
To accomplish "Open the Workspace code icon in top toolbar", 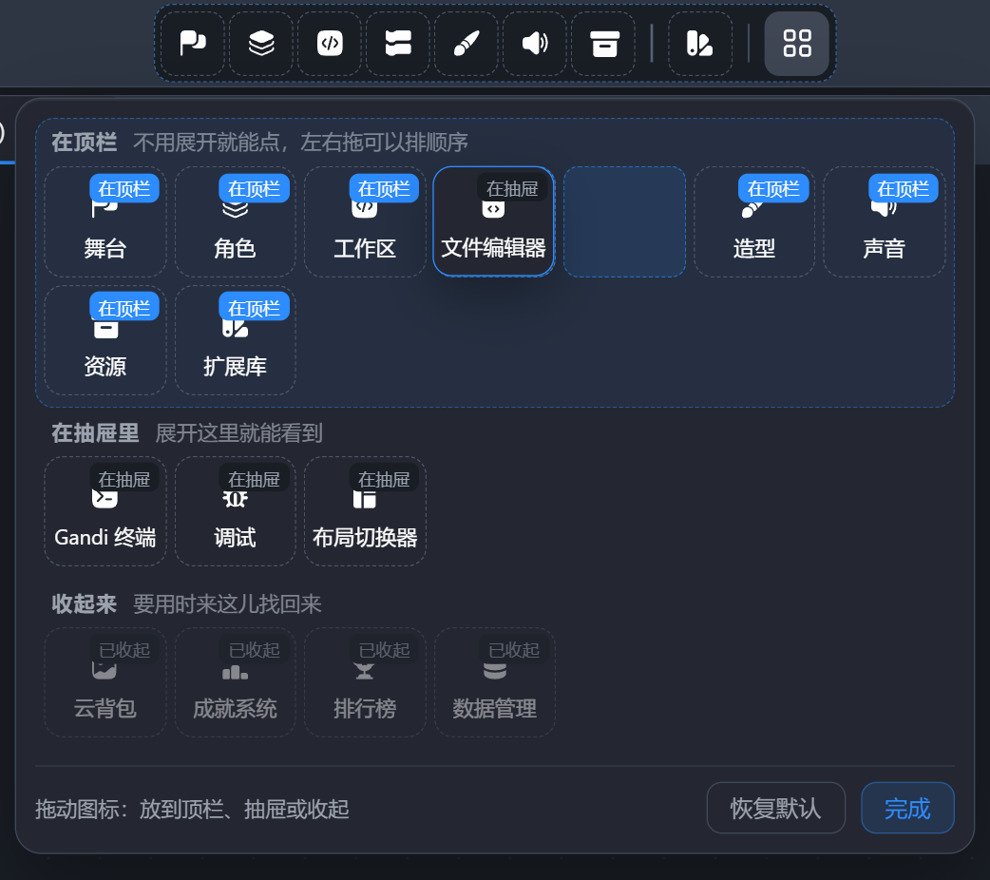I will (330, 44).
